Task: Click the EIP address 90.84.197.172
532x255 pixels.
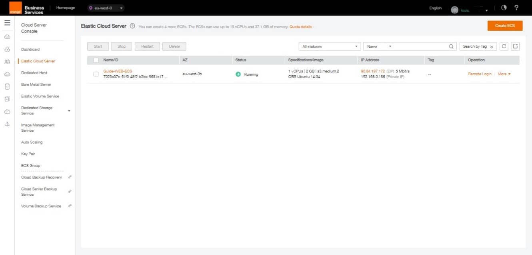Action: coord(373,71)
